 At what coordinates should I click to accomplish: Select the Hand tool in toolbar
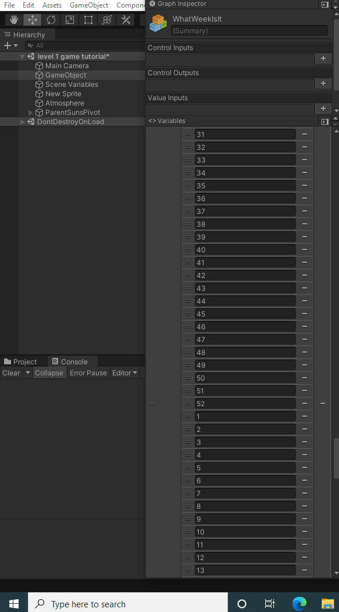[x=14, y=20]
